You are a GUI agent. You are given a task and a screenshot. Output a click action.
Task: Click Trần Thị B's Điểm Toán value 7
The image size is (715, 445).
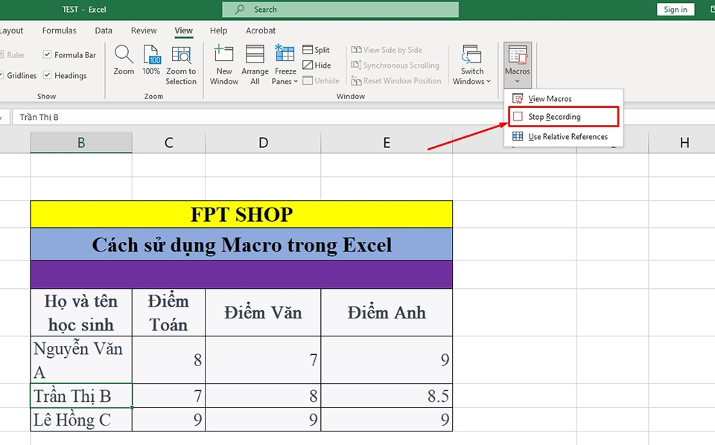[169, 396]
